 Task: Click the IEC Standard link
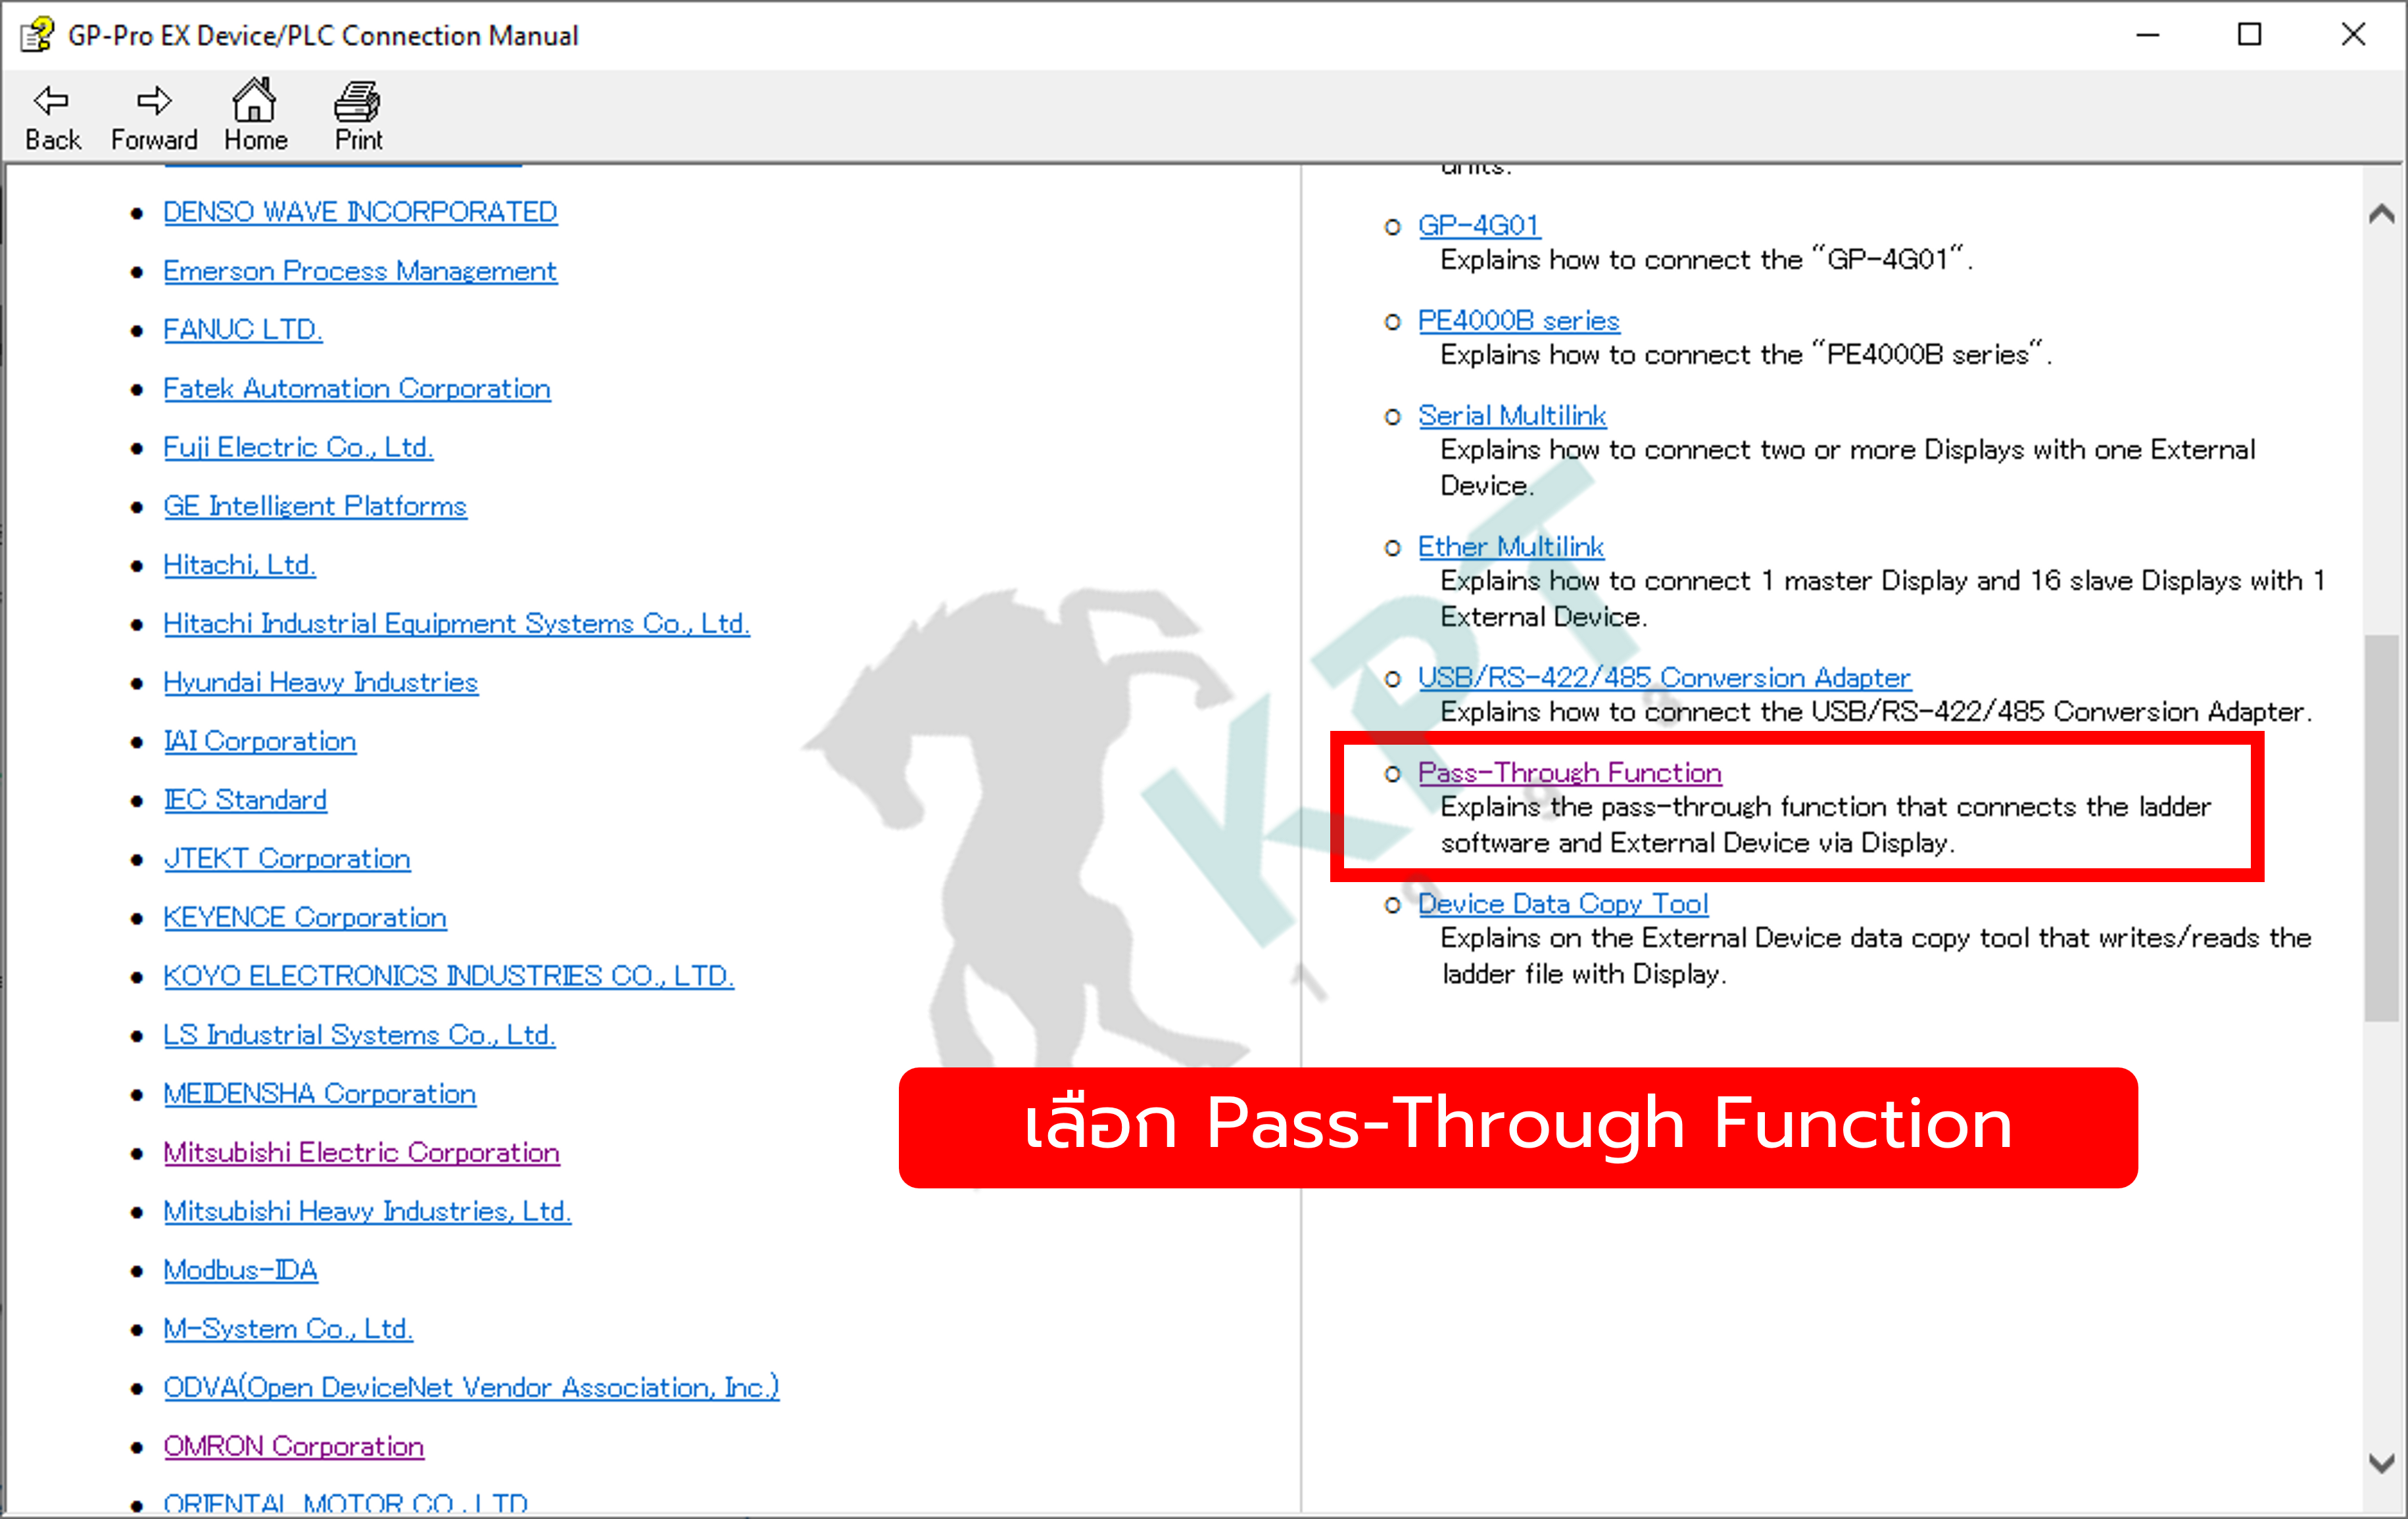point(245,799)
